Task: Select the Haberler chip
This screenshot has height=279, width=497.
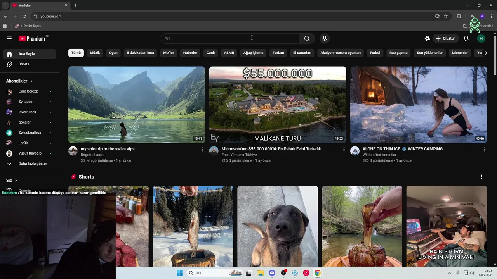Action: point(190,53)
